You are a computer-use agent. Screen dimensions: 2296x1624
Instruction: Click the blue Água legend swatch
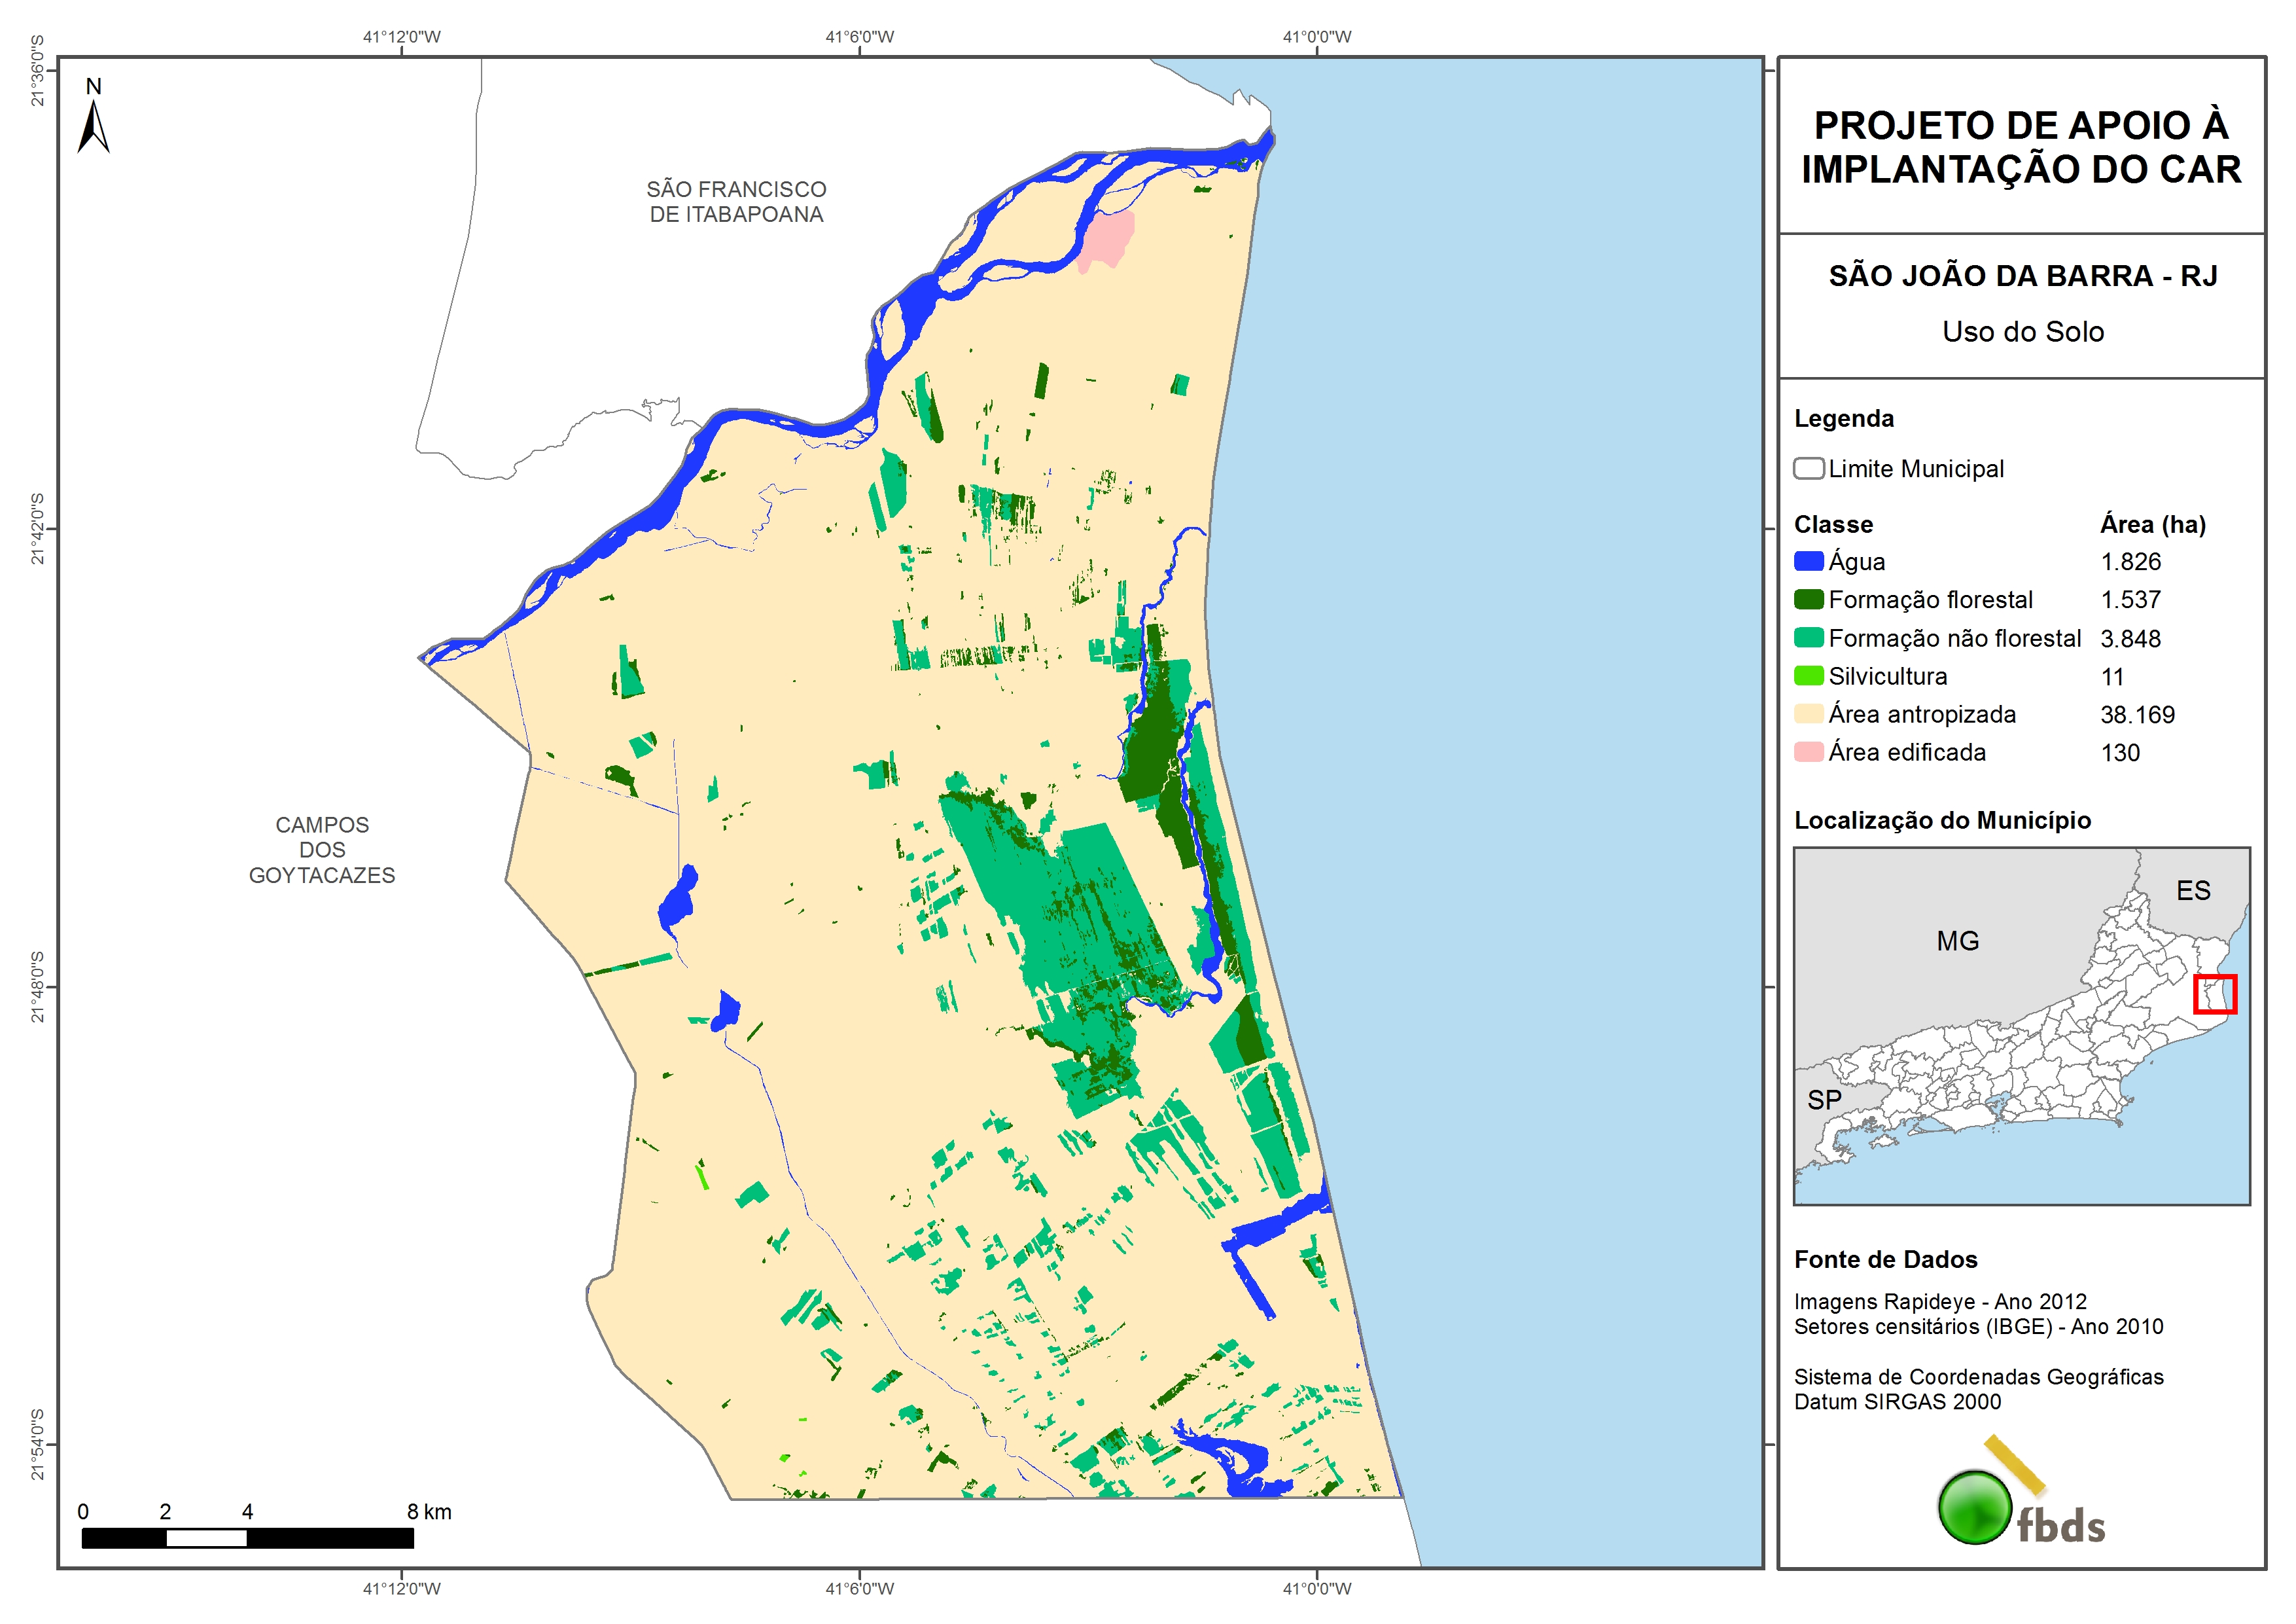(x=1808, y=562)
